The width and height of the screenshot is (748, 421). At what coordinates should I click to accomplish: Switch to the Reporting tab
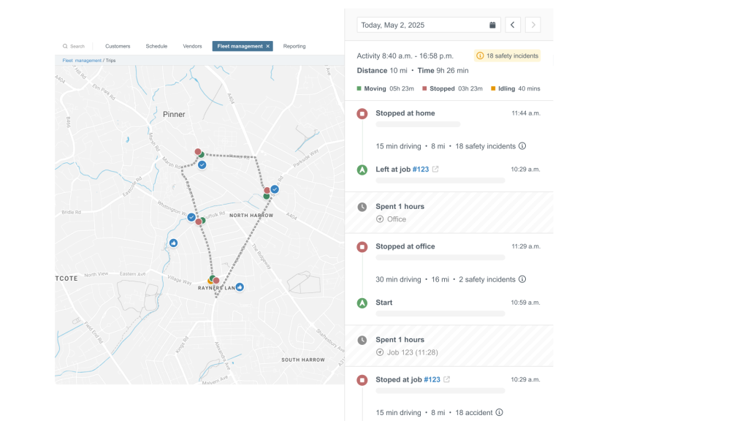point(294,45)
